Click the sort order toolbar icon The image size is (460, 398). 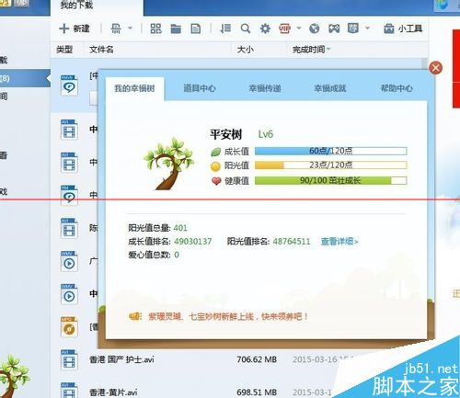pos(225,28)
